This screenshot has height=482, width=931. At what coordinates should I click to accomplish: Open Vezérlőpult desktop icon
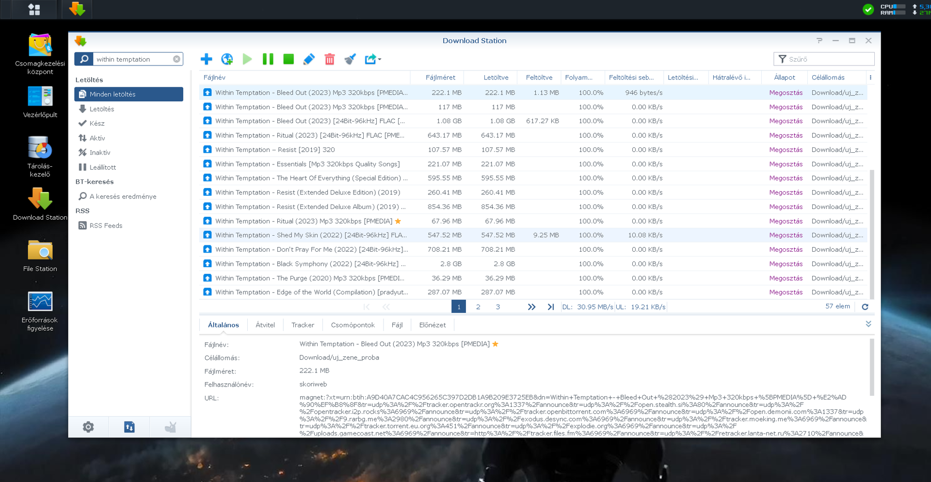[x=40, y=102]
